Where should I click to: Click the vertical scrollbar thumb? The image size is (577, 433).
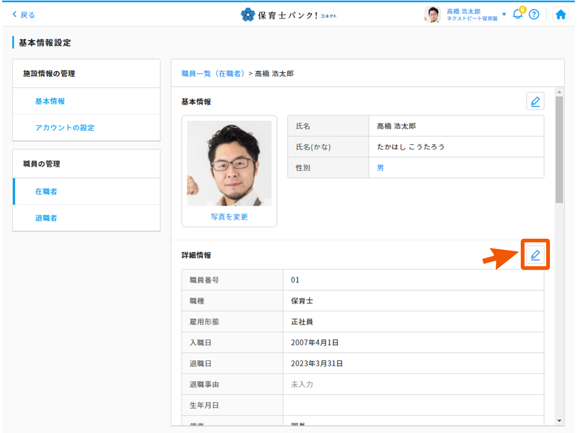point(559,149)
